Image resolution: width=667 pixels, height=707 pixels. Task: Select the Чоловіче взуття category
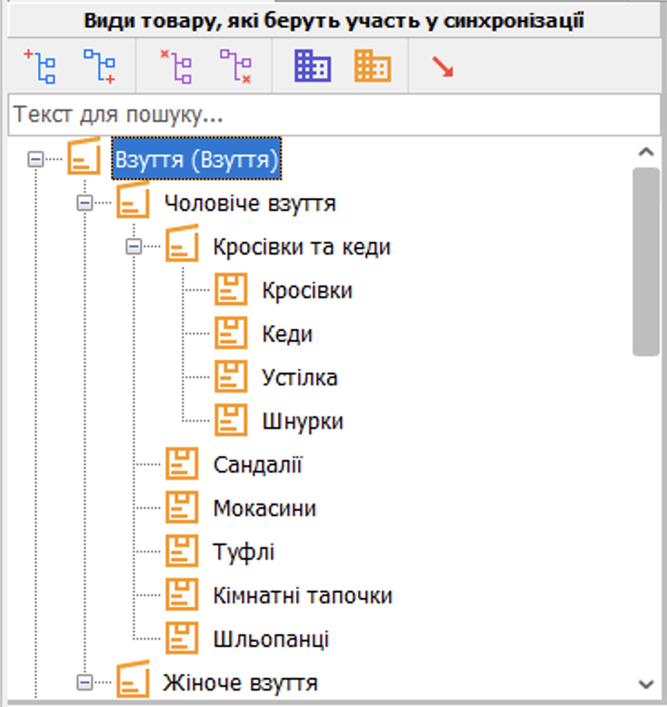coord(250,203)
